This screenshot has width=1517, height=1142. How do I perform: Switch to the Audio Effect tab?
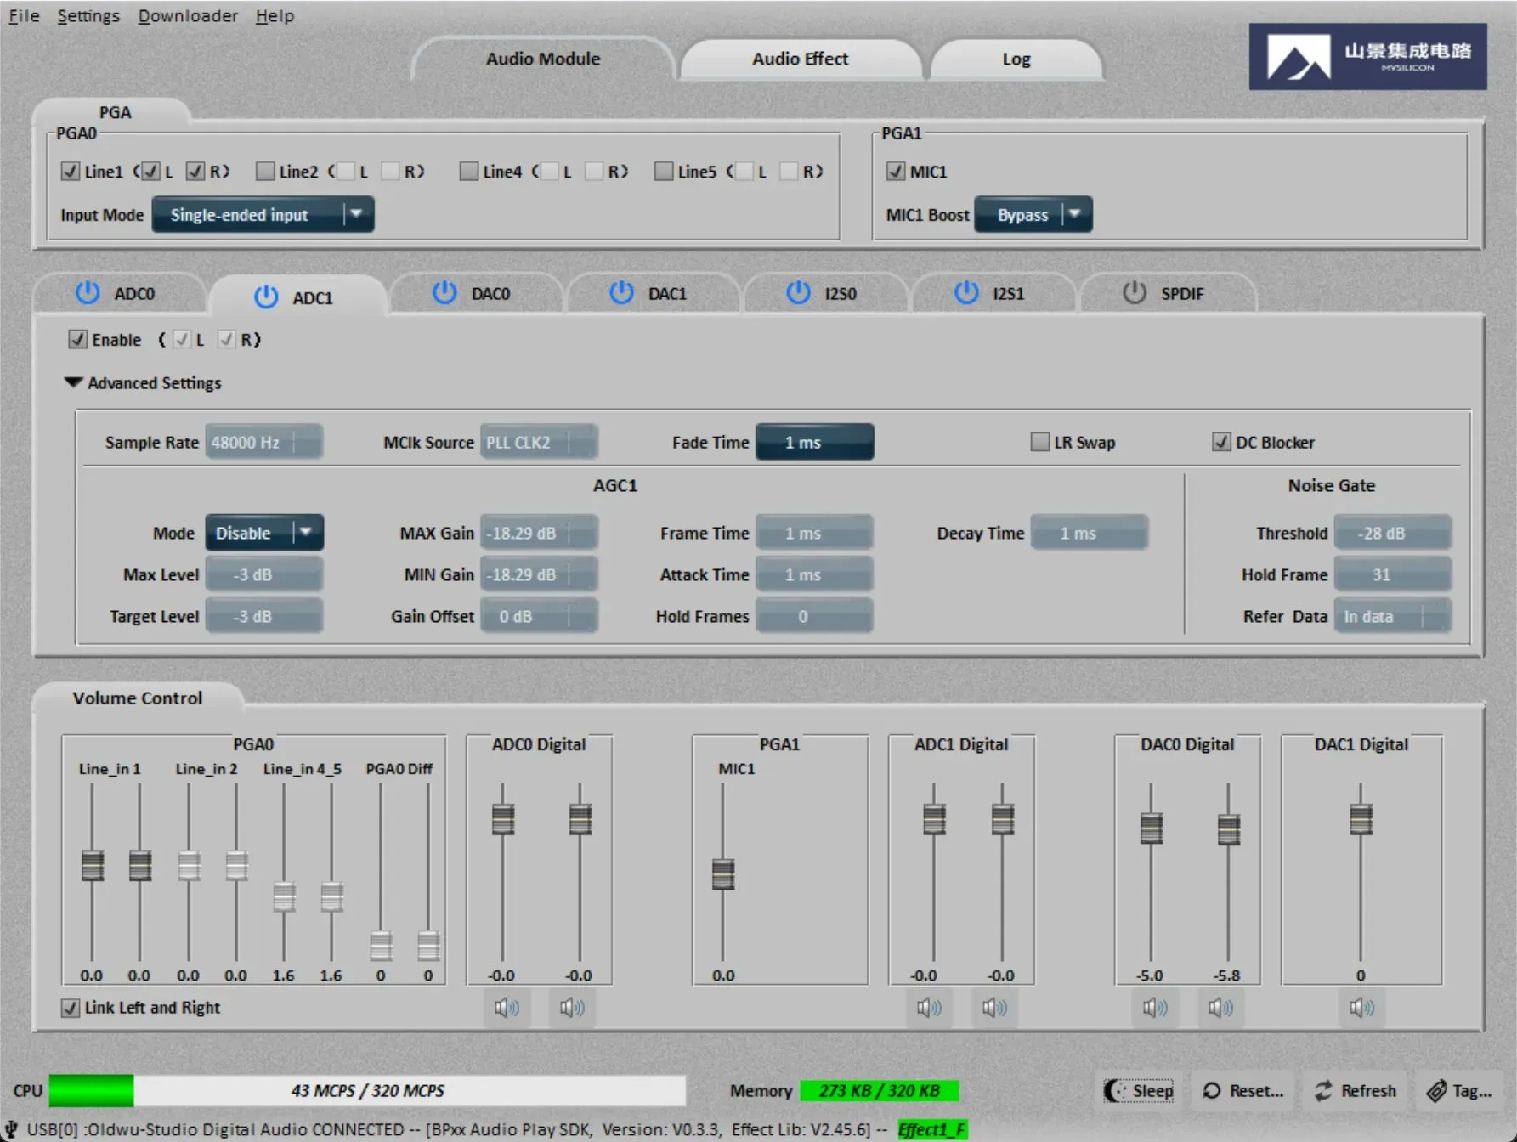[800, 59]
